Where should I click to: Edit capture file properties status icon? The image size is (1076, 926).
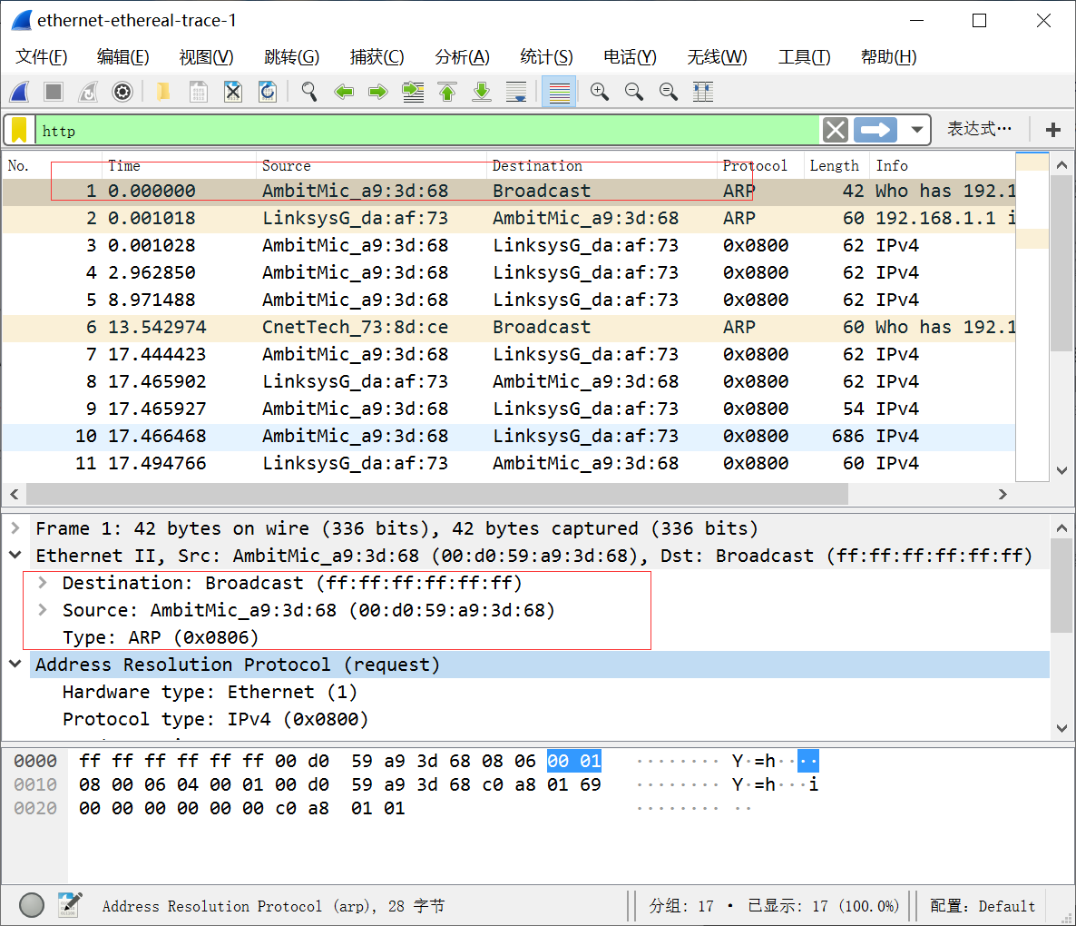(x=70, y=905)
